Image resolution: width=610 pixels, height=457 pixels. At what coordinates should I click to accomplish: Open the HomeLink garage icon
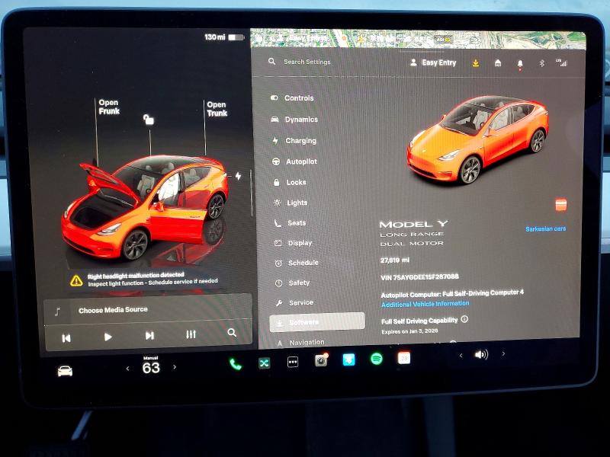coord(498,63)
